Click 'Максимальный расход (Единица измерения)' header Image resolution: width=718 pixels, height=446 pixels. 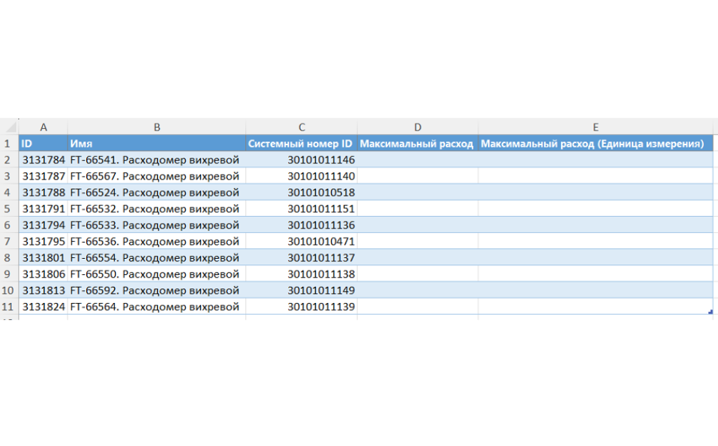595,143
